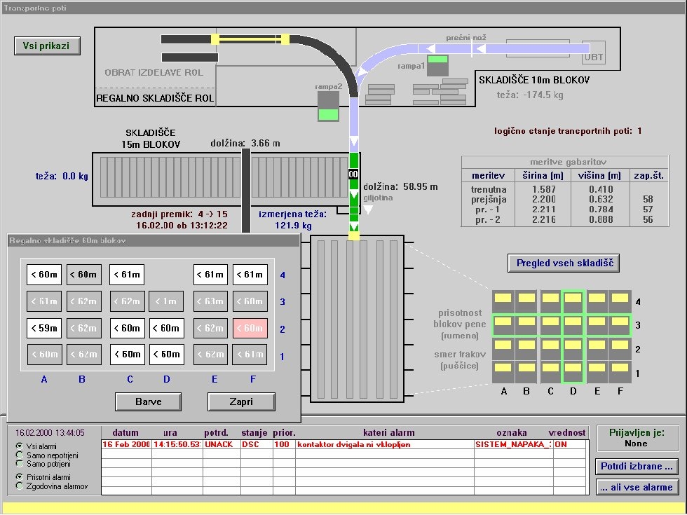Click the rampa1 green ramp indicator
The height and width of the screenshot is (515, 687).
[x=437, y=66]
